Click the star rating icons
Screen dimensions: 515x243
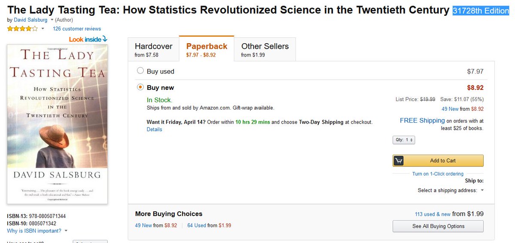tap(22, 29)
